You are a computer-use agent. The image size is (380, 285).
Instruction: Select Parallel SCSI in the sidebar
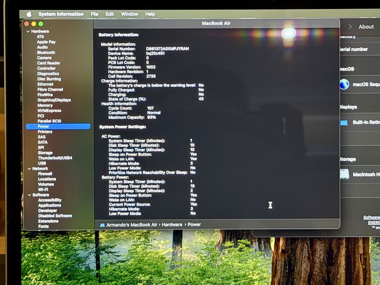(49, 121)
